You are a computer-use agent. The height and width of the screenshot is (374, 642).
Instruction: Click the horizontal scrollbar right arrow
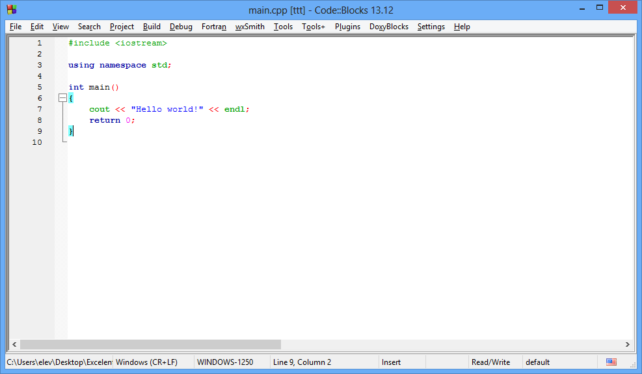pyautogui.click(x=627, y=345)
